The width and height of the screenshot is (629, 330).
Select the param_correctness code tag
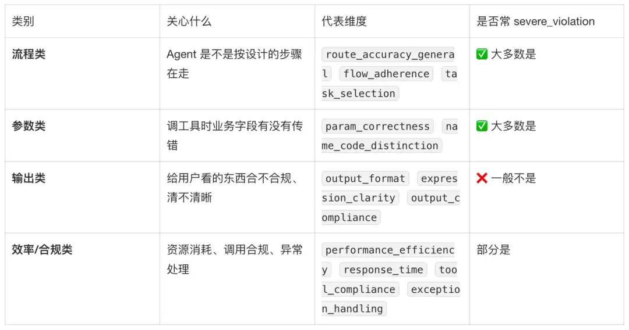point(377,127)
